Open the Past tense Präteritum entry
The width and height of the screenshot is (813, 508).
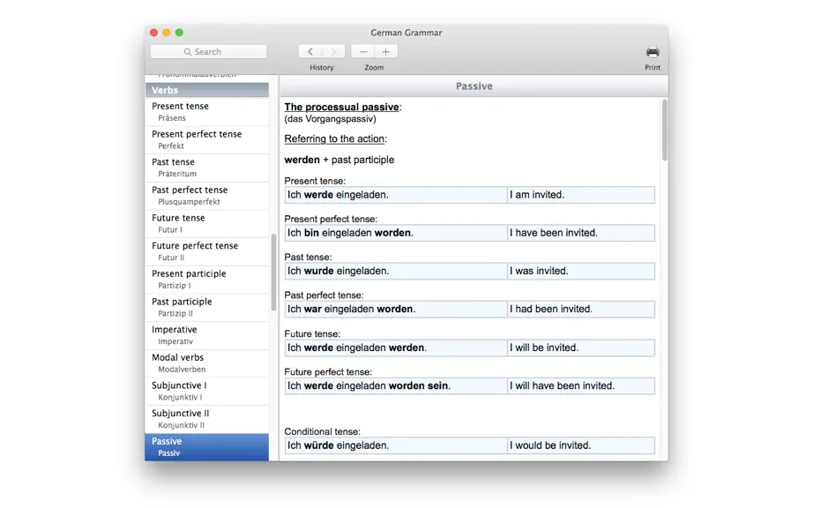pos(207,168)
